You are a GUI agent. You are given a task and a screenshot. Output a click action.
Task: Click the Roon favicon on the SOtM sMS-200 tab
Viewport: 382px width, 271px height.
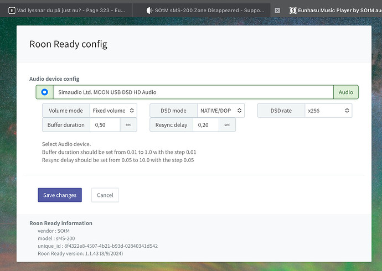[149, 10]
